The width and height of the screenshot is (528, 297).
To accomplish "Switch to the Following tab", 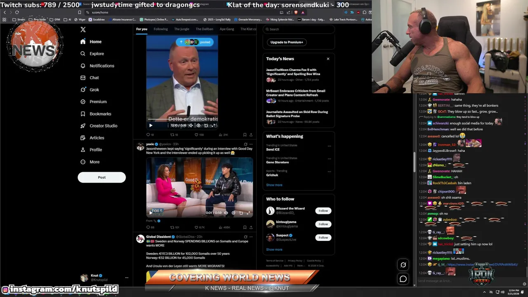I will point(160,29).
